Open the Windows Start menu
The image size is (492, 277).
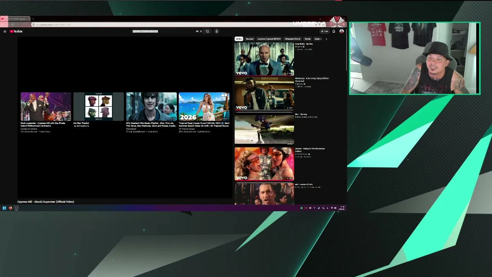(4, 208)
